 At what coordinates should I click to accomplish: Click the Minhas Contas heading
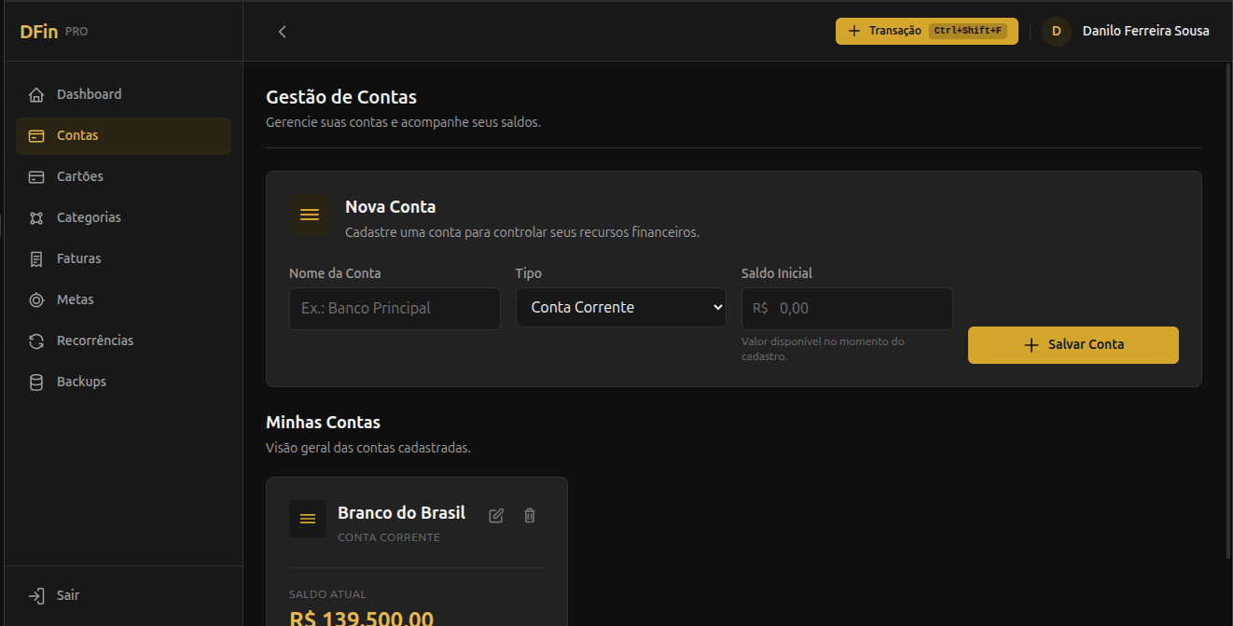click(323, 423)
